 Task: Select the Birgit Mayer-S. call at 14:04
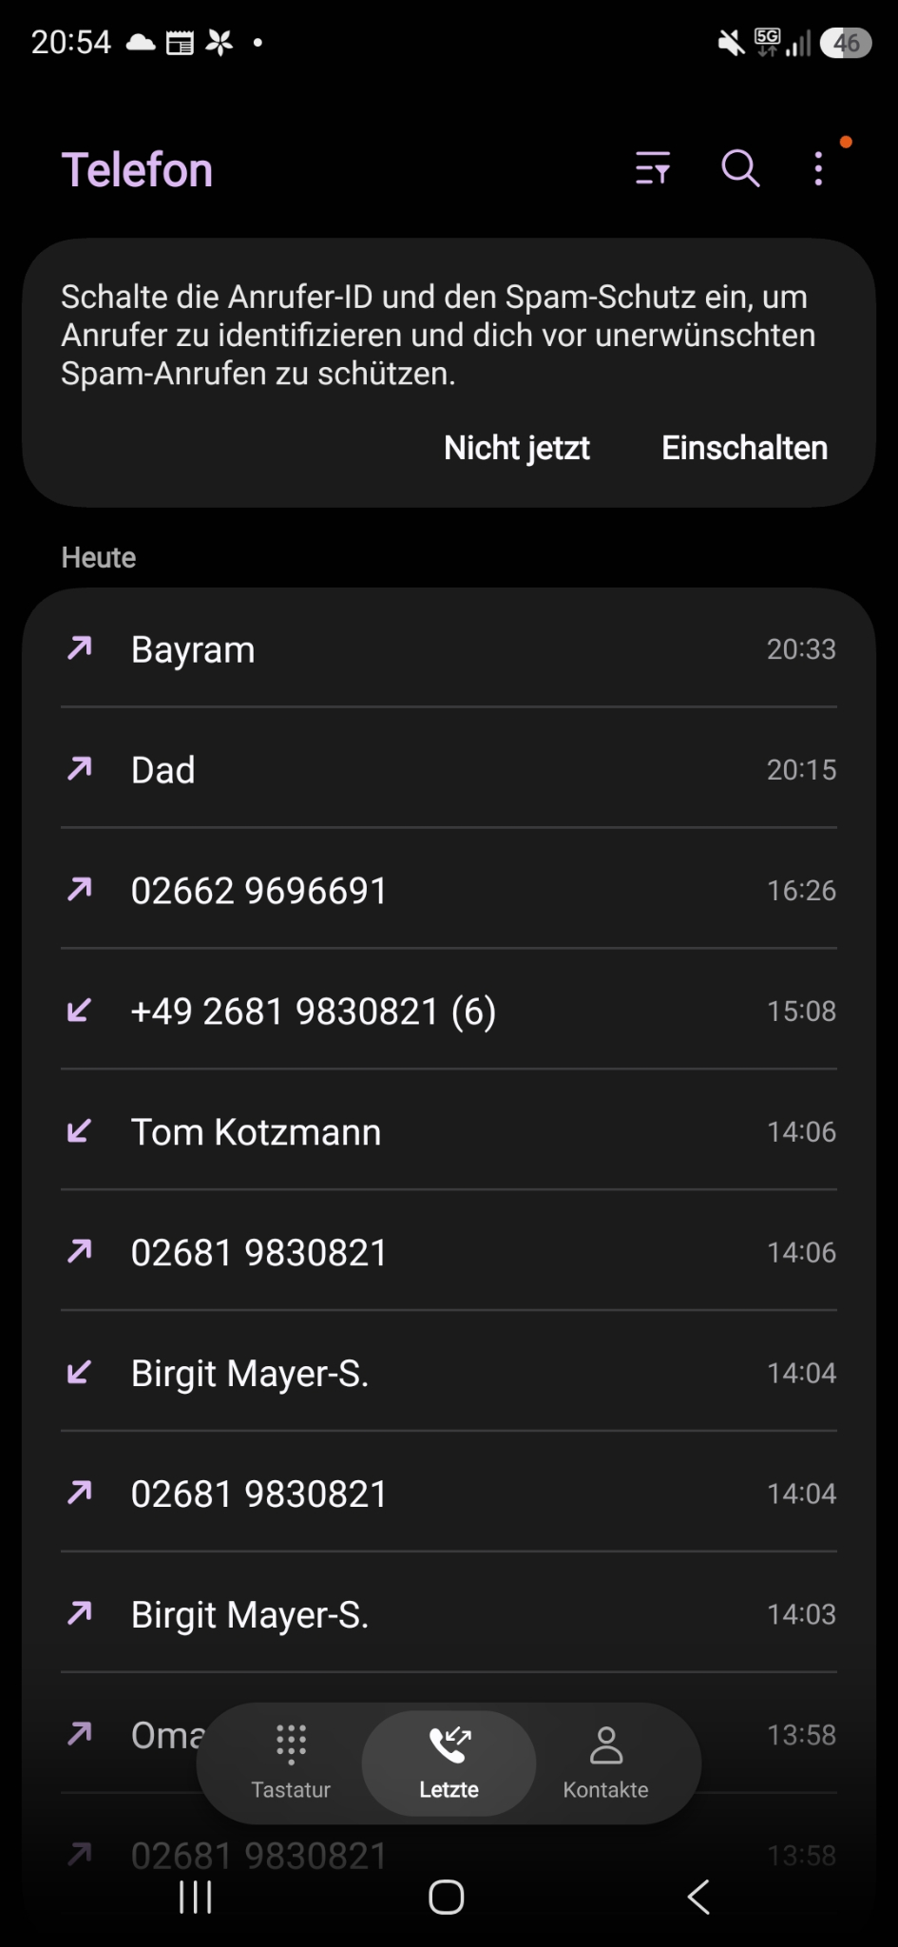(x=449, y=1373)
